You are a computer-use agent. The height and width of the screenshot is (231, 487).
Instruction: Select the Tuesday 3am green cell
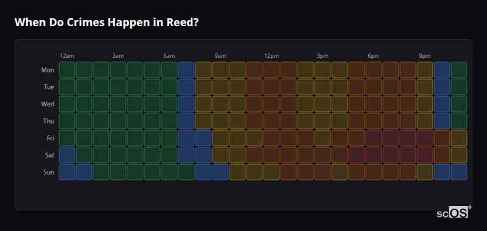point(118,87)
